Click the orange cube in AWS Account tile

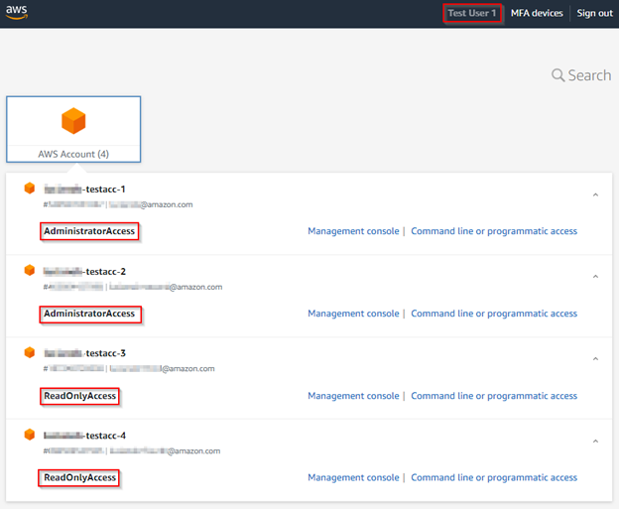click(73, 121)
